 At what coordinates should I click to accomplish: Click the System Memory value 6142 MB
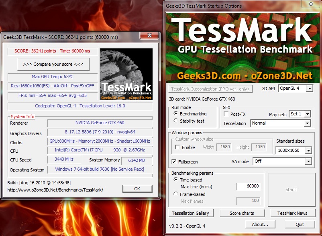click(137, 160)
